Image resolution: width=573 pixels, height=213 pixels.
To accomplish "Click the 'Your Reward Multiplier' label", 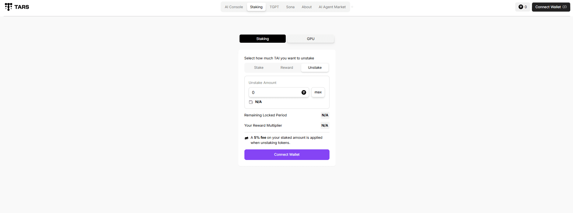I will click(263, 125).
